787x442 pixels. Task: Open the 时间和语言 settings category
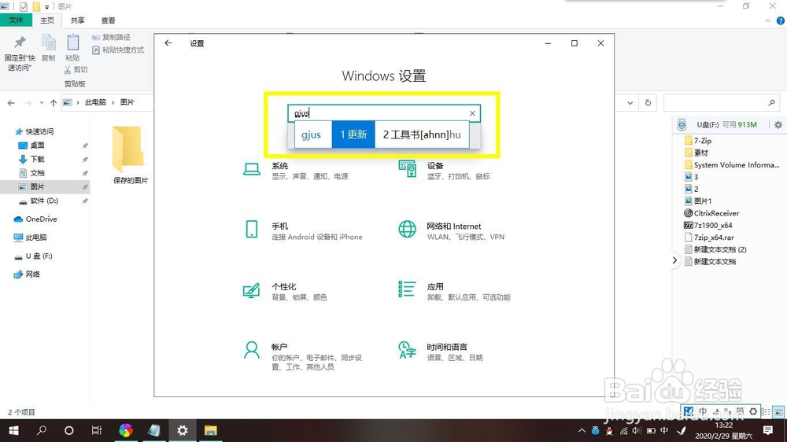tap(440, 352)
